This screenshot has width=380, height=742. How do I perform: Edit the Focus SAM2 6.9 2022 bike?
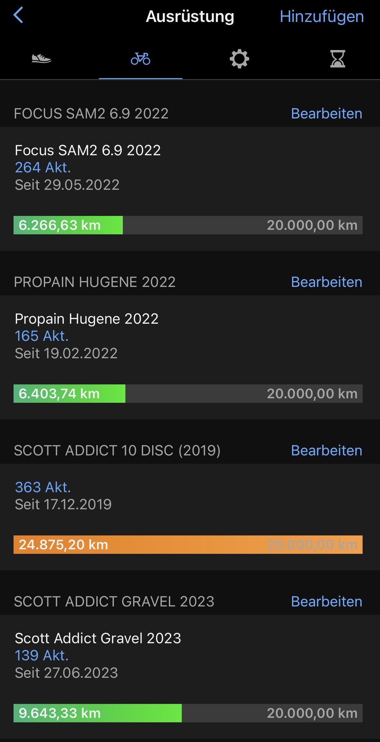click(x=326, y=114)
